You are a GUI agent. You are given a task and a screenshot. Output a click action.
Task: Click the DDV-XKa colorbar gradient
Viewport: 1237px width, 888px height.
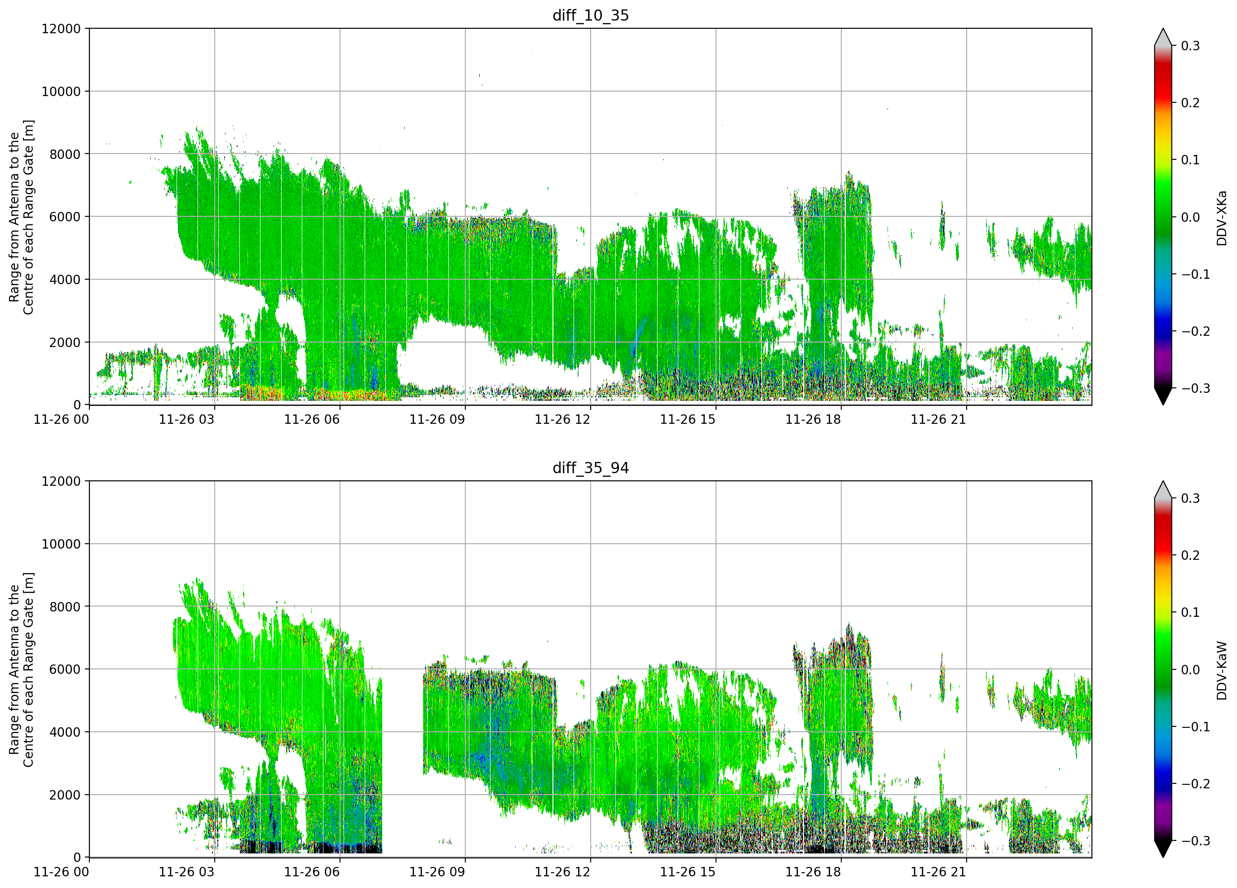click(x=1163, y=217)
